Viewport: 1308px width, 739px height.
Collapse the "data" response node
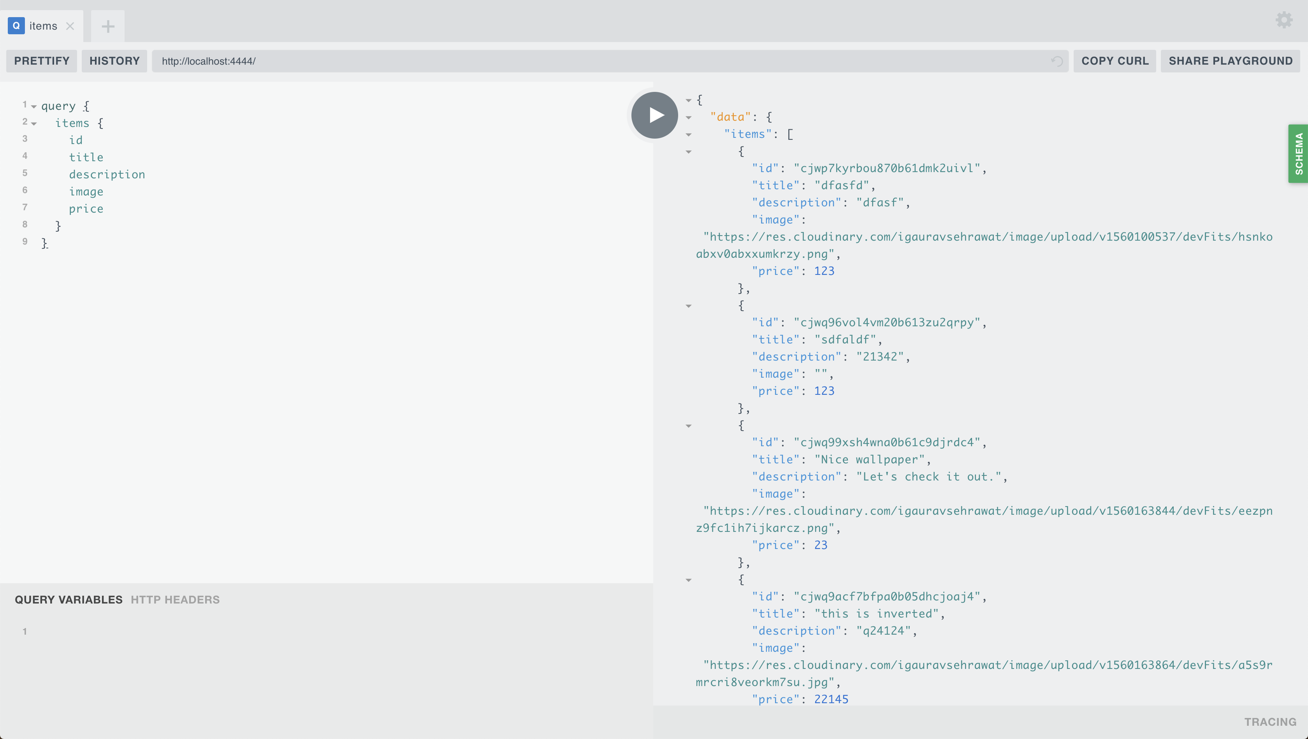689,118
